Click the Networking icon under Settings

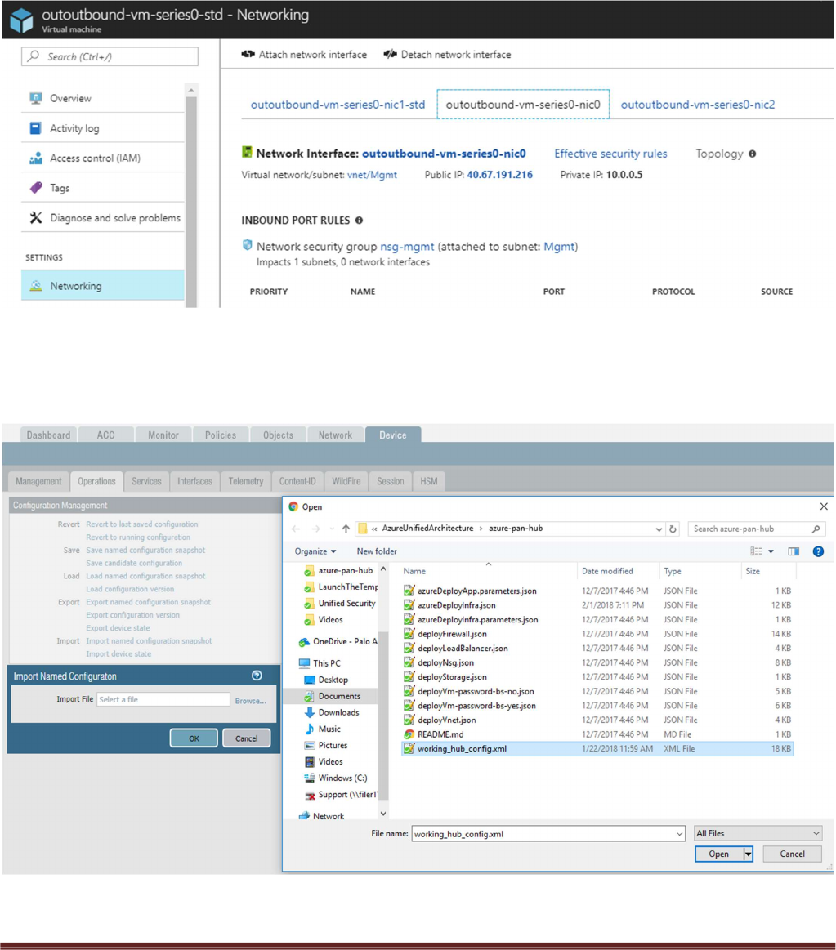[36, 286]
